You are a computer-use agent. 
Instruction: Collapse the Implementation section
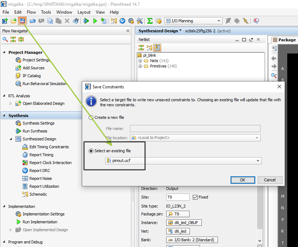(4, 206)
